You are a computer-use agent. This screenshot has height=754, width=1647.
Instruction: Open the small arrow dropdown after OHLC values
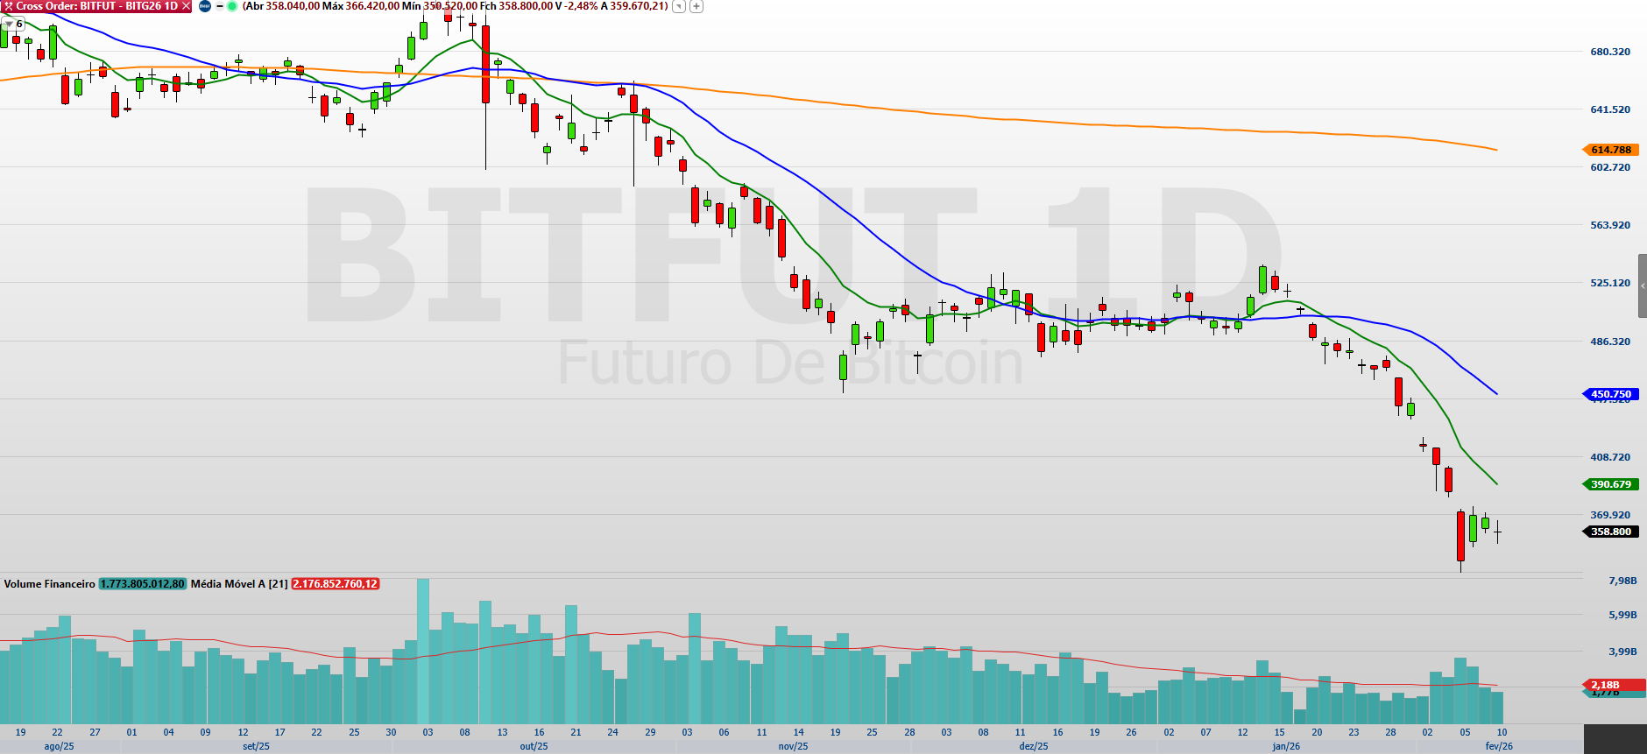pos(679,6)
